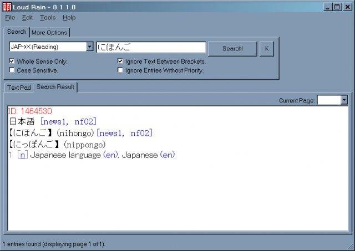Click the Loud Rain app icon in title bar

point(7,7)
